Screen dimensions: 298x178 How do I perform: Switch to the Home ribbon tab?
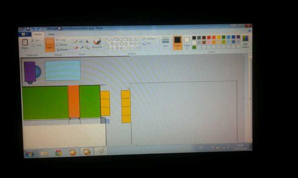pyautogui.click(x=38, y=34)
